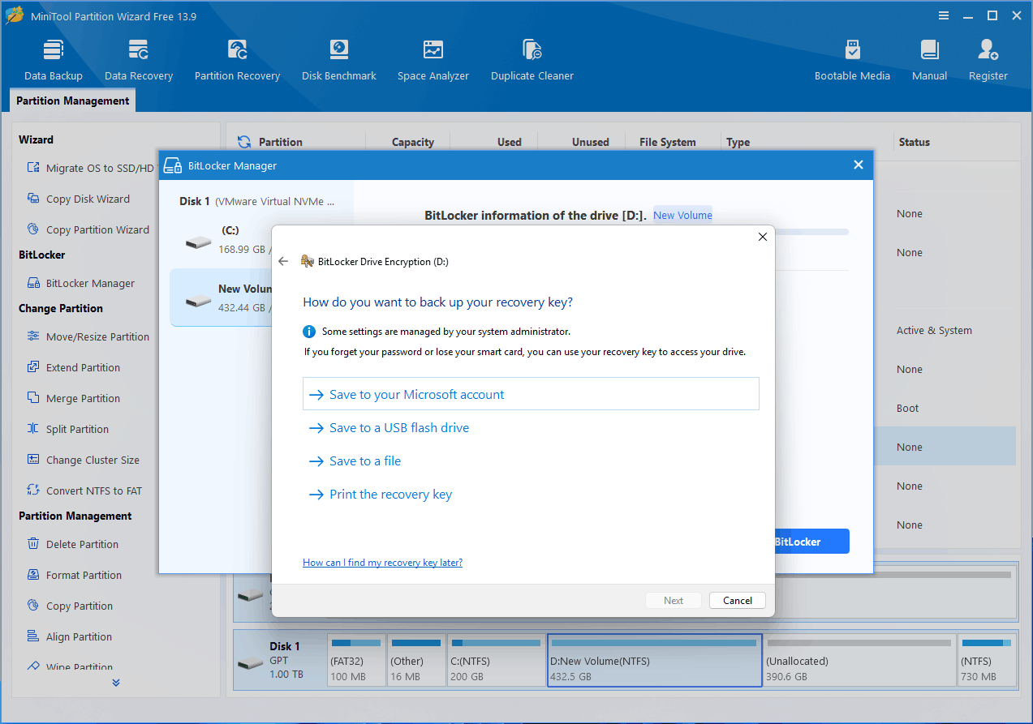This screenshot has height=724, width=1033.
Task: Choose Change Cluster Size
Action: tap(83, 460)
